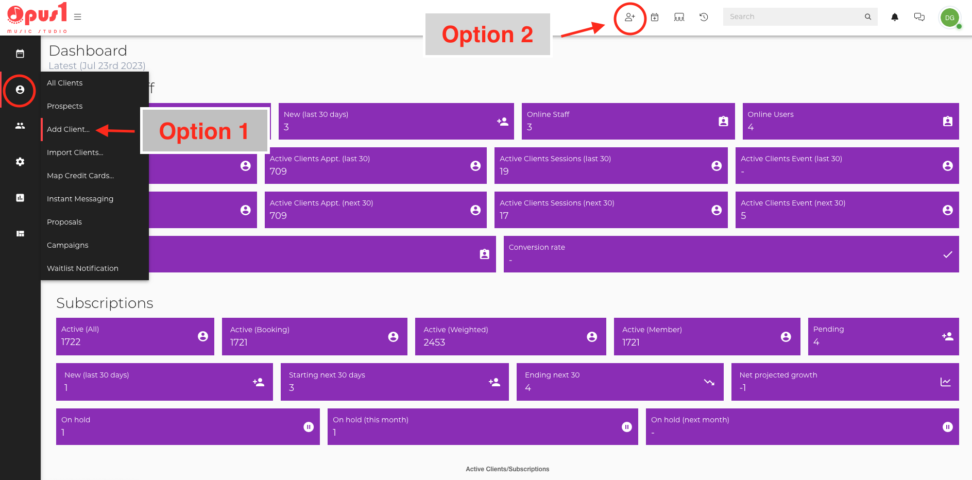Open the layout grid sidebar icon
This screenshot has height=480, width=972.
point(20,234)
